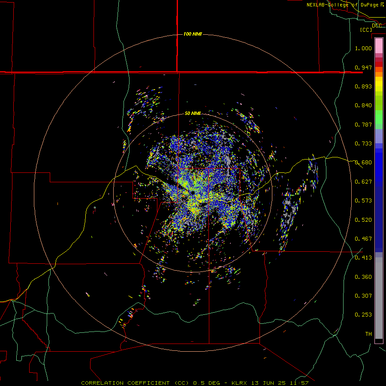Click the 0.840 scale value

point(363,106)
